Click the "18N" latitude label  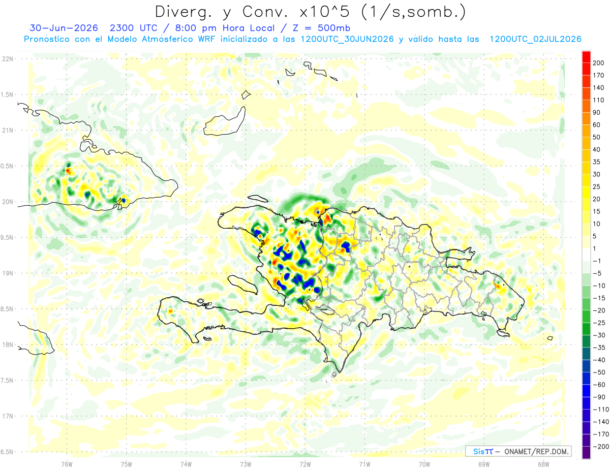tap(8, 344)
